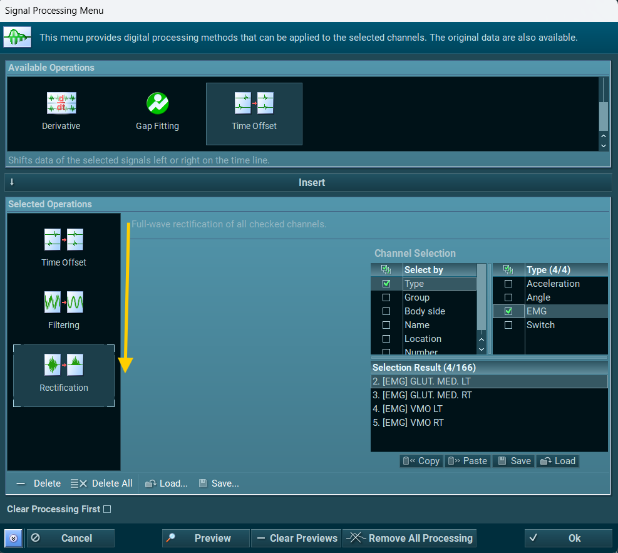Select channel 4. [EMG] VMO LT

(x=489, y=409)
